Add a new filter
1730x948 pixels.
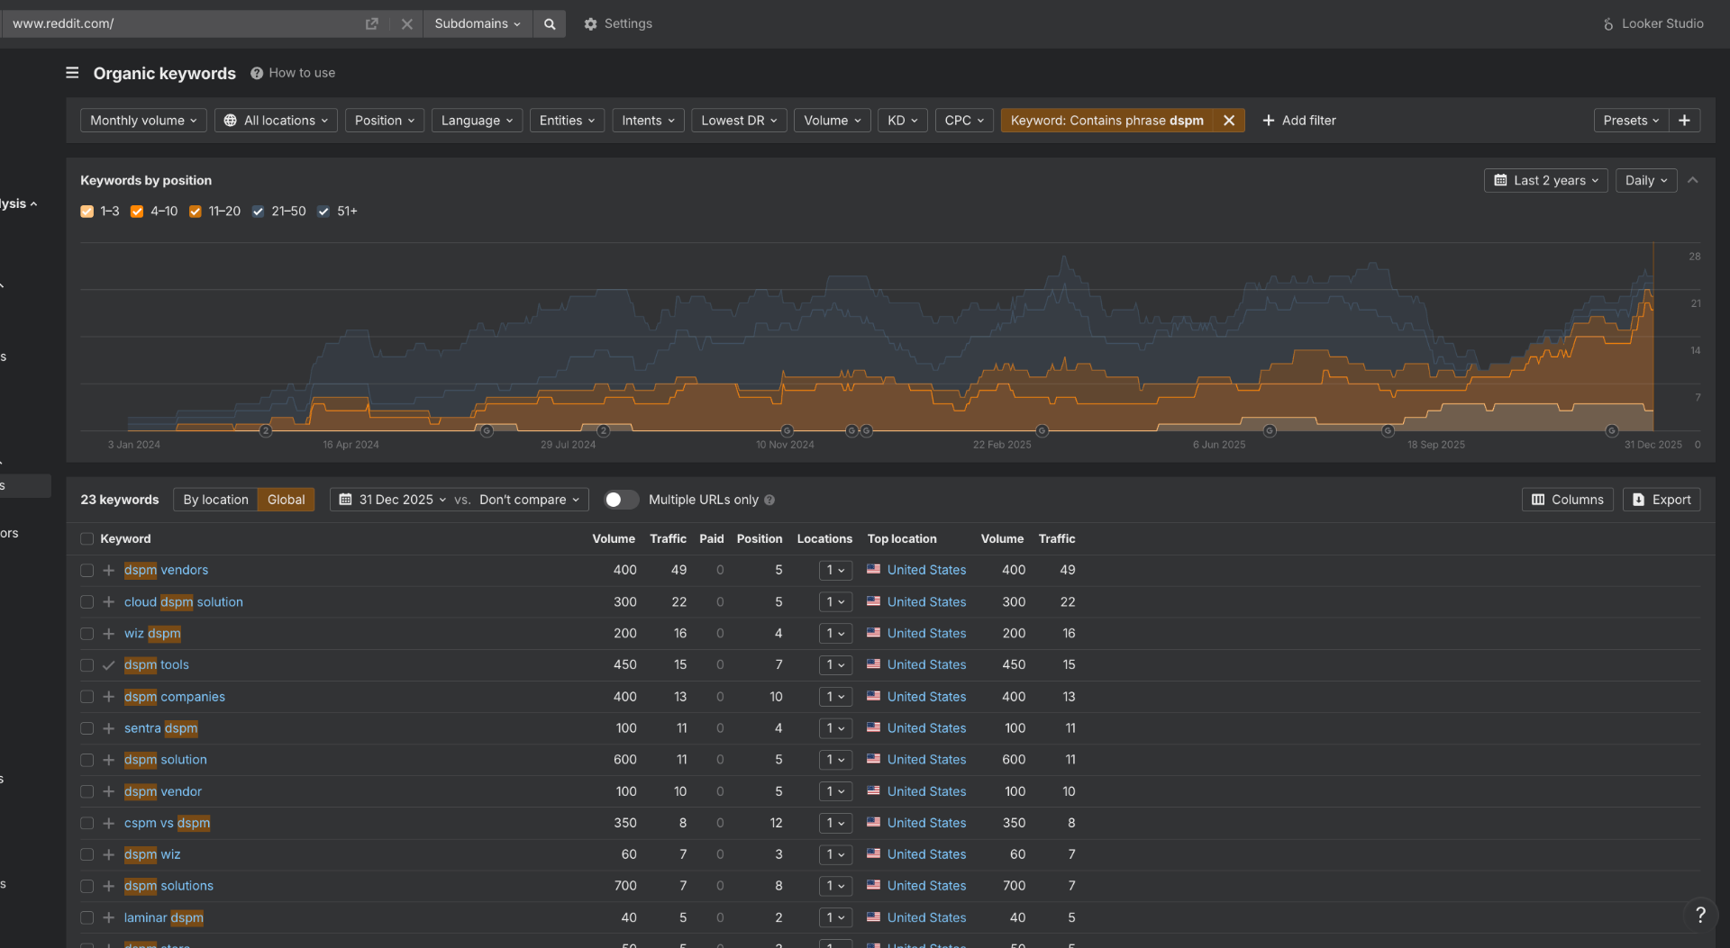coord(1299,120)
